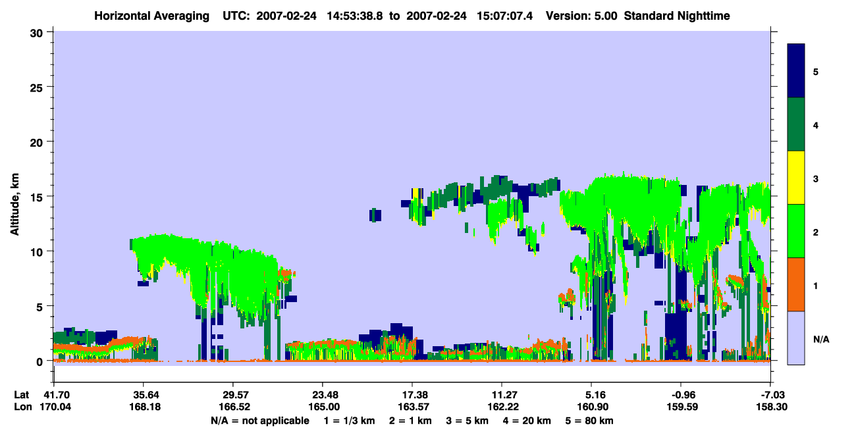Click the yellow level 3 colorbar segment

[x=796, y=178]
